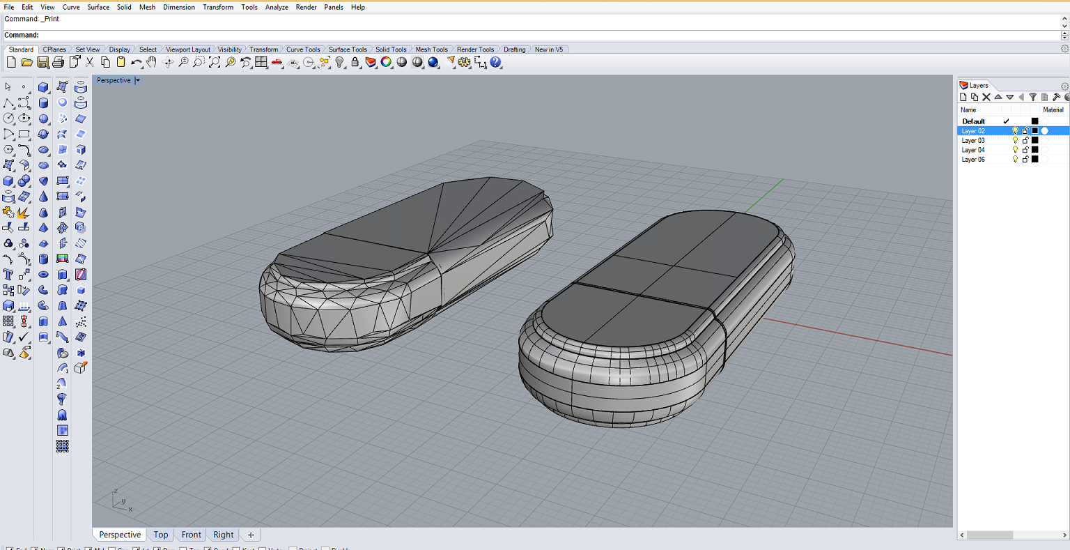The height and width of the screenshot is (550, 1070).
Task: Click the red car Set View icon
Action: click(x=277, y=63)
